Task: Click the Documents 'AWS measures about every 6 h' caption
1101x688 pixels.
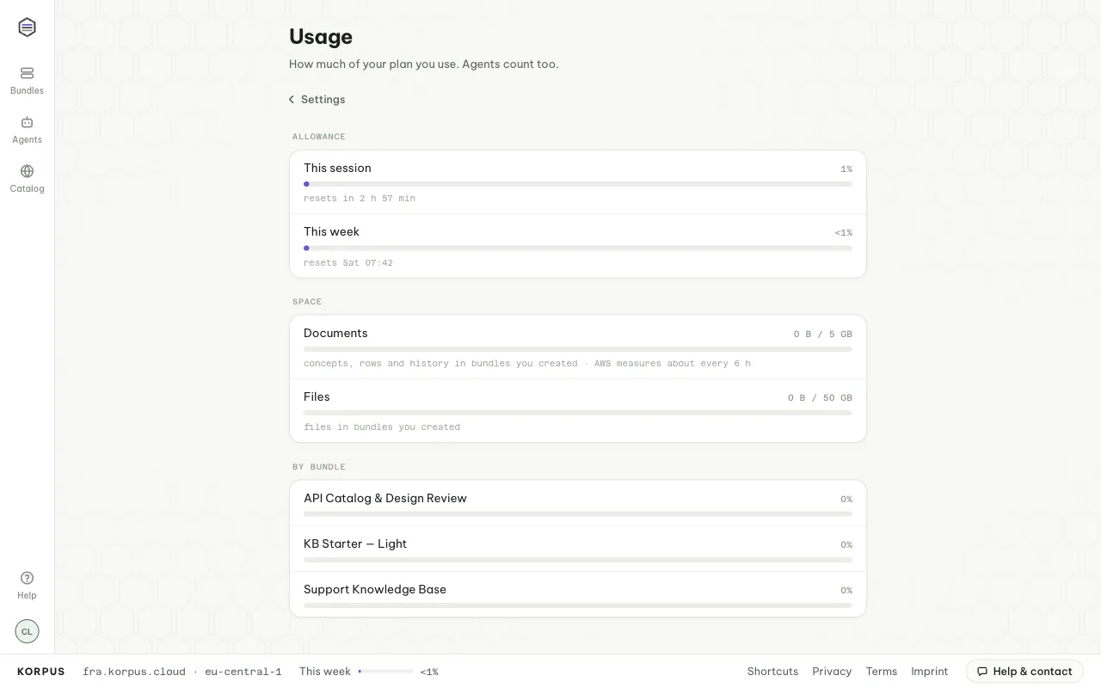Action: [x=673, y=364]
